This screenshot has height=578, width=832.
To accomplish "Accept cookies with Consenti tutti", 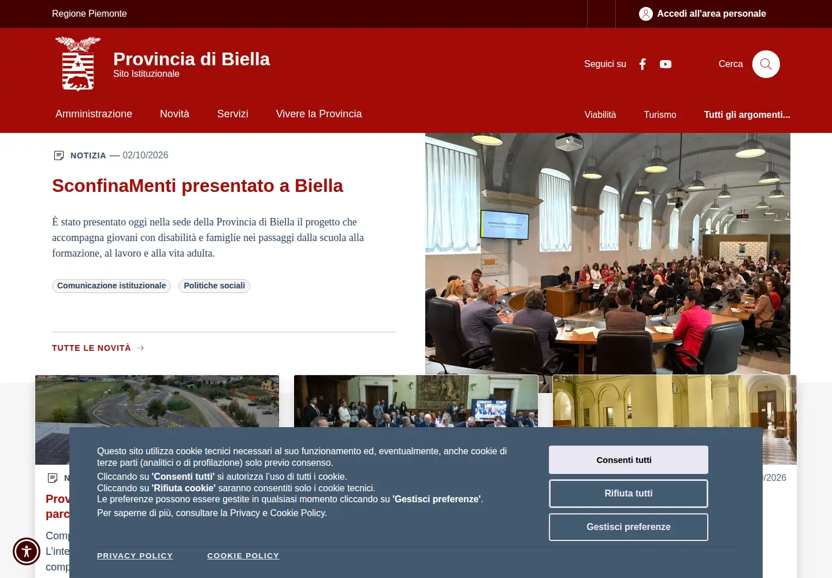I will 629,460.
